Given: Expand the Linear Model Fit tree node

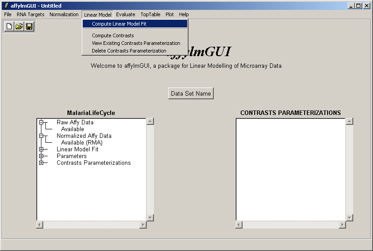Looking at the screenshot, I should (41, 149).
